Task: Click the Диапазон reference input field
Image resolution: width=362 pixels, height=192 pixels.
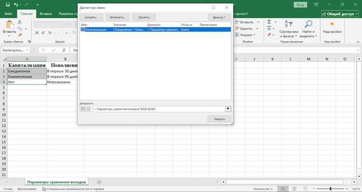Action: [x=159, y=109]
